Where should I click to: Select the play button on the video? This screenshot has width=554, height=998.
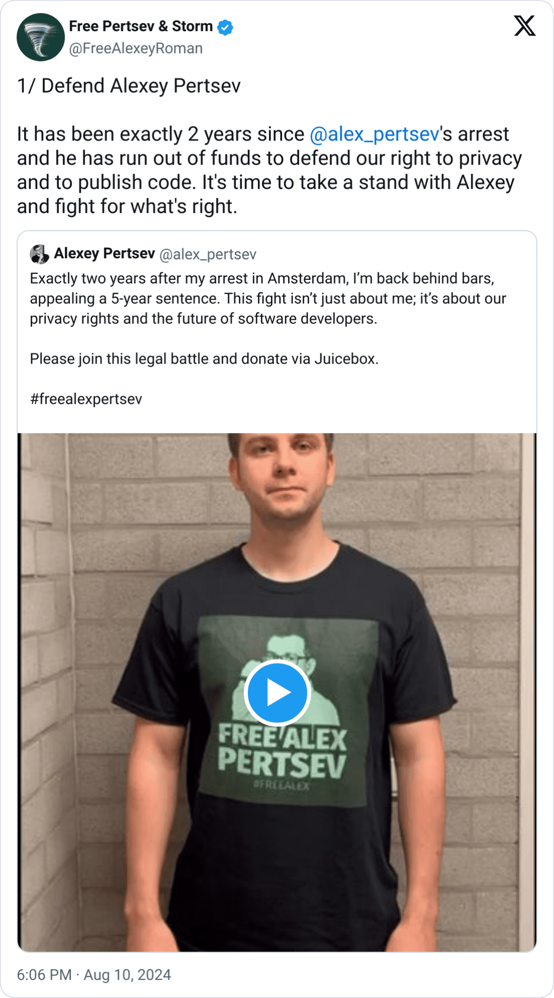click(x=276, y=693)
